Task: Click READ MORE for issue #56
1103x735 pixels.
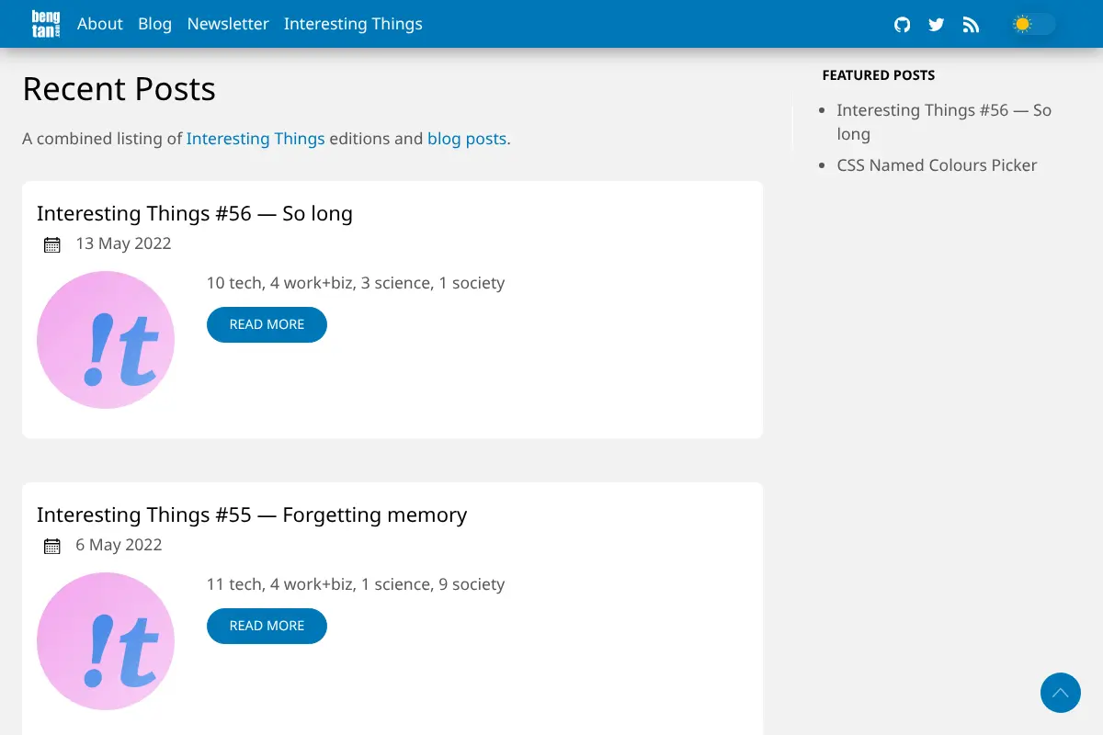Action: [267, 324]
